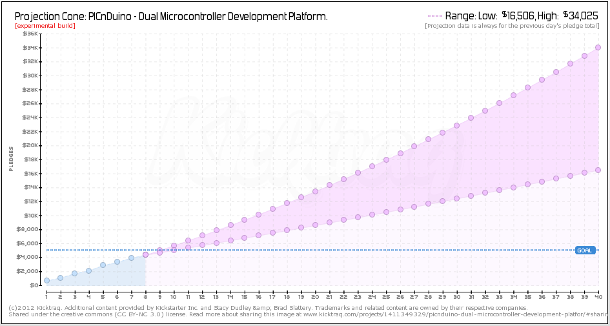610x326 pixels.
Task: Select the blue pledge data point for day 4
Action: pos(88,270)
